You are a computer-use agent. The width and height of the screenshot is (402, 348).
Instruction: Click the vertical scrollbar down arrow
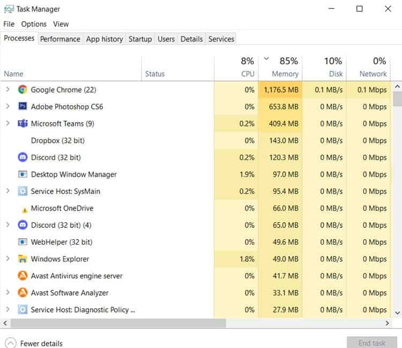[397, 313]
